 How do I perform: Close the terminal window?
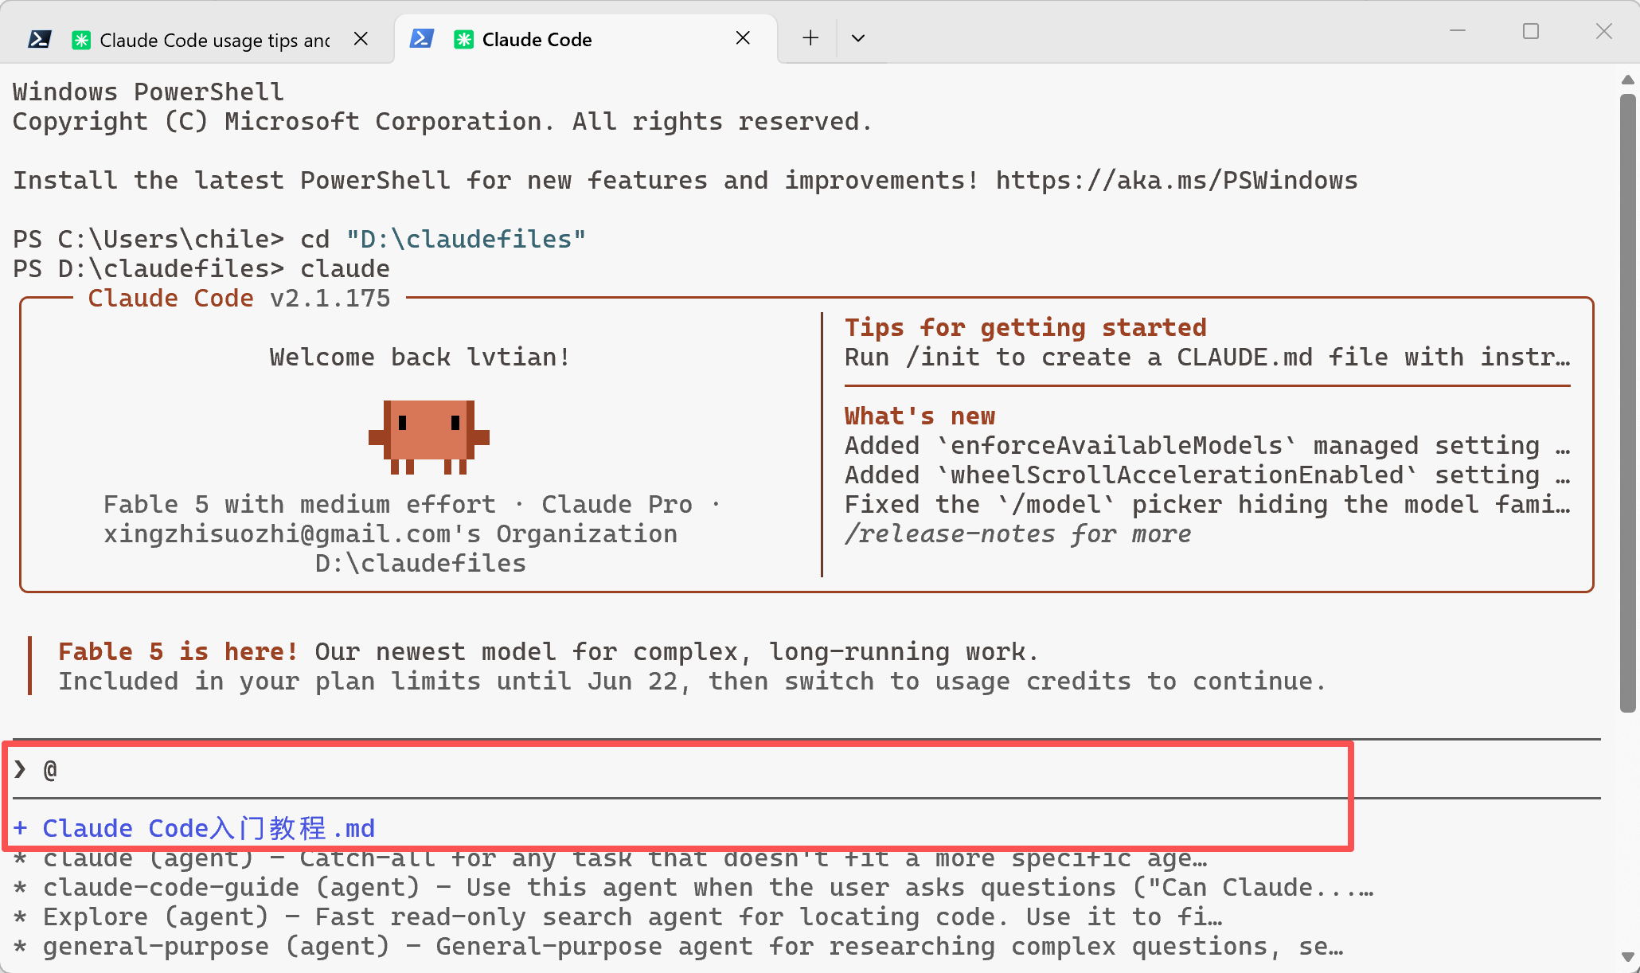coord(1604,31)
